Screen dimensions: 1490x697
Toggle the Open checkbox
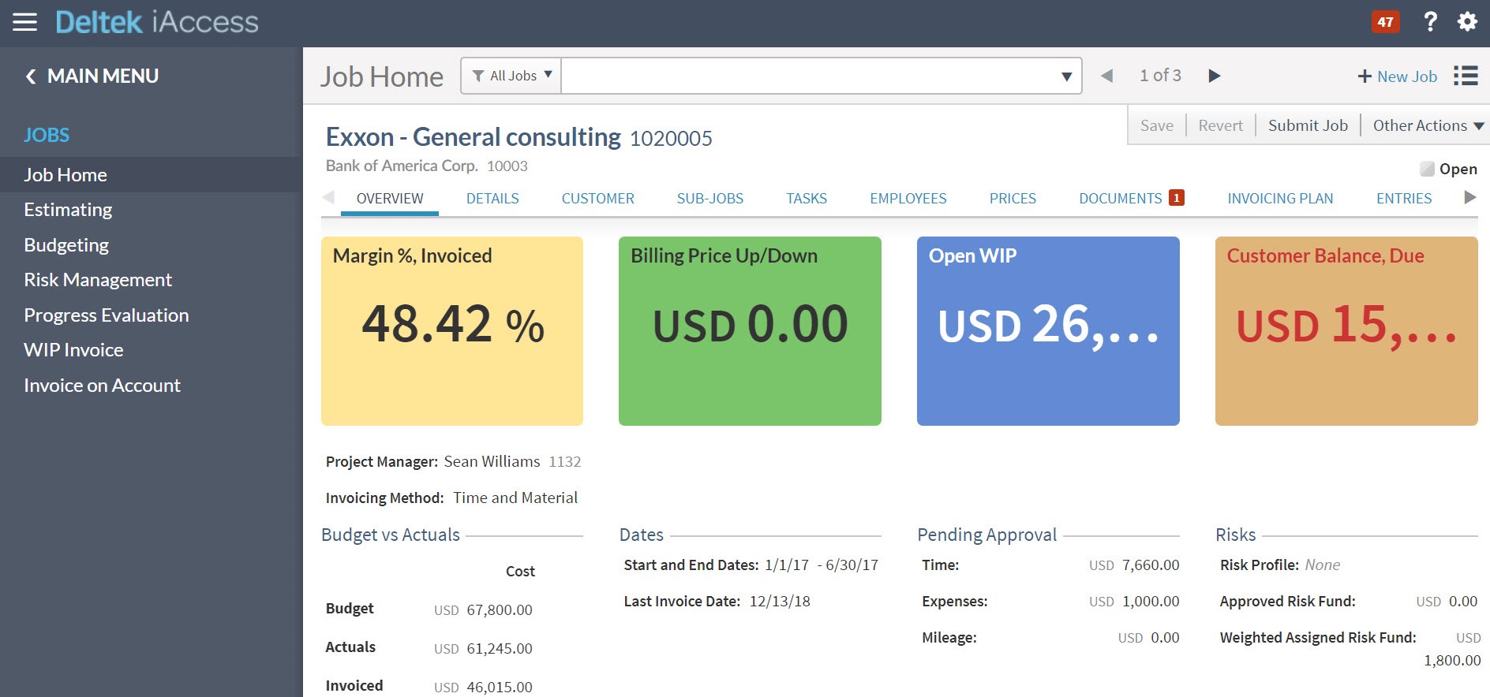(1427, 169)
